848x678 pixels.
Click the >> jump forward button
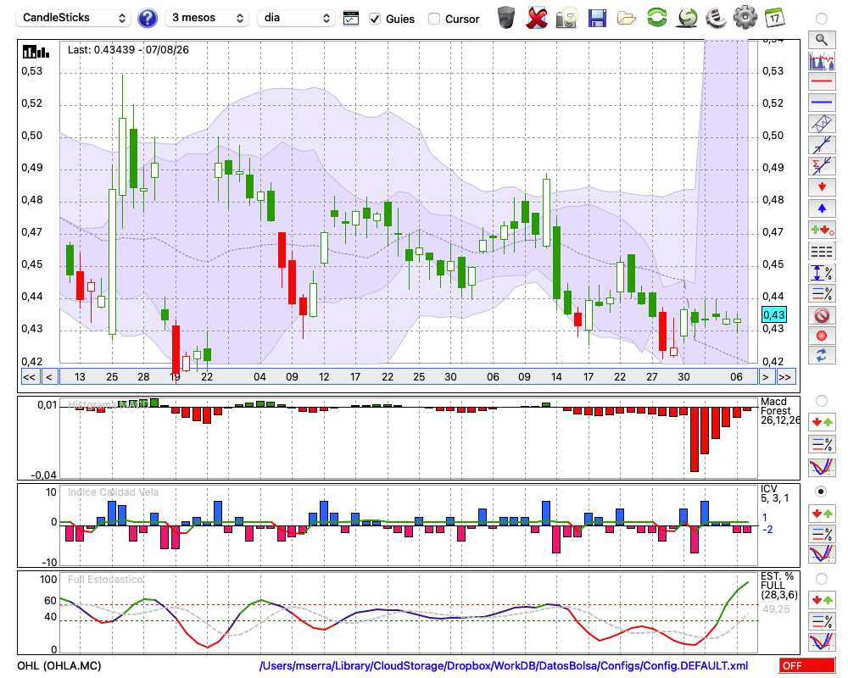785,377
